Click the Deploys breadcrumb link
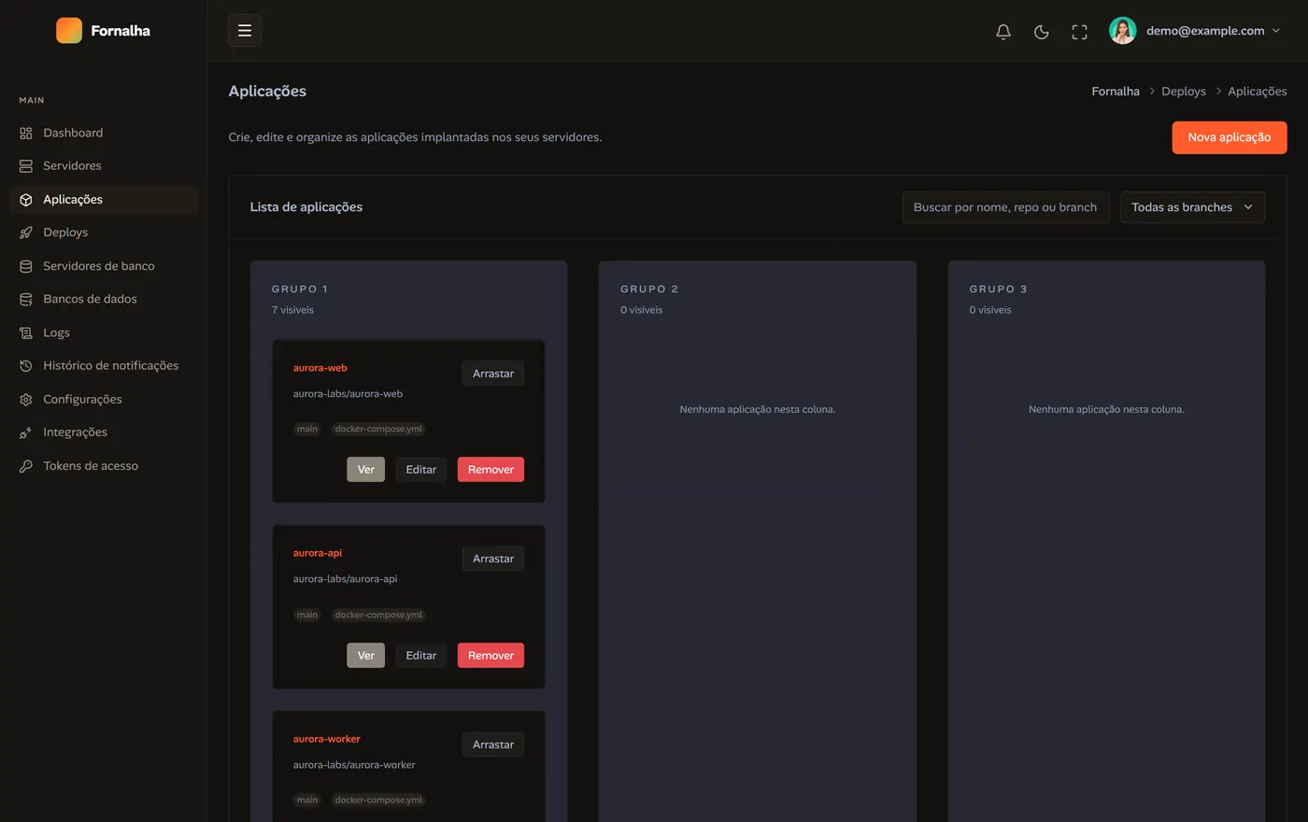This screenshot has width=1308, height=822. [1184, 92]
